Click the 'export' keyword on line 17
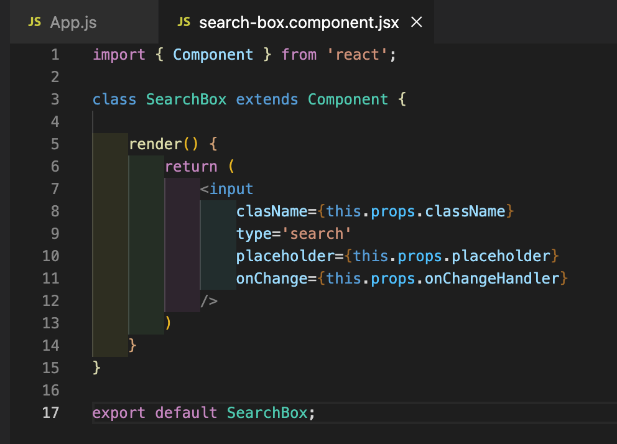The width and height of the screenshot is (617, 444). click(x=119, y=413)
